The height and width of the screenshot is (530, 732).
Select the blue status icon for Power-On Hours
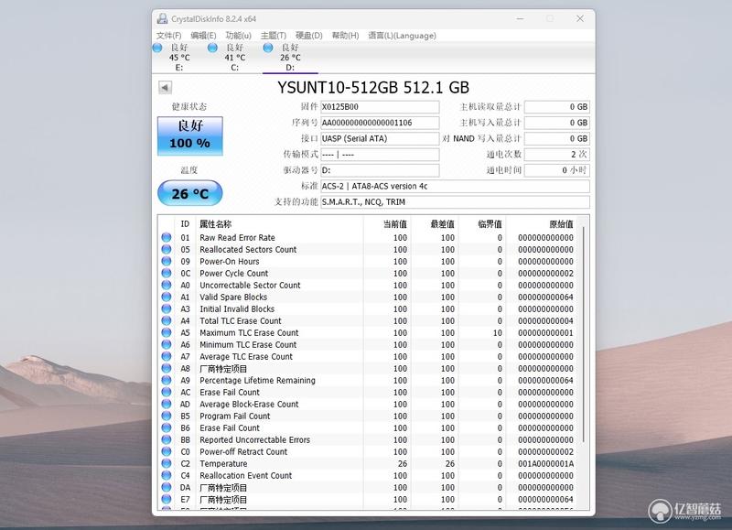pyautogui.click(x=167, y=261)
